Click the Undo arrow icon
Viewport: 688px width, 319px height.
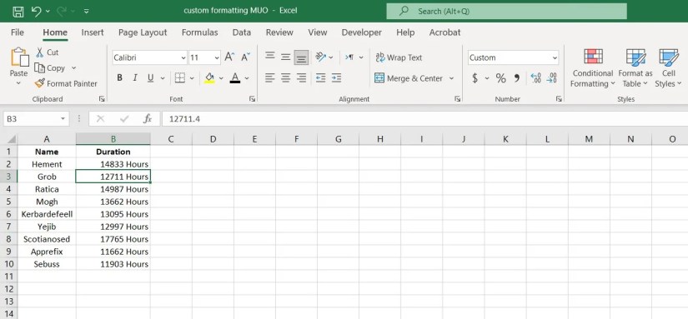37,11
